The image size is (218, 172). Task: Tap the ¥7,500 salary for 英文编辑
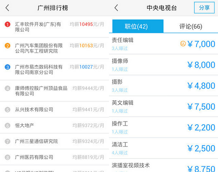click(201, 107)
